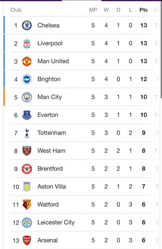162x249 pixels.
Task: Select the Aston Villa team name
Action: pyautogui.click(x=51, y=186)
